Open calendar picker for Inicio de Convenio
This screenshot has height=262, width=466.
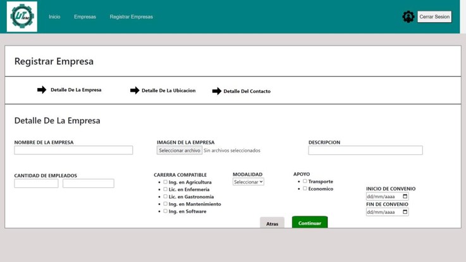click(x=405, y=197)
